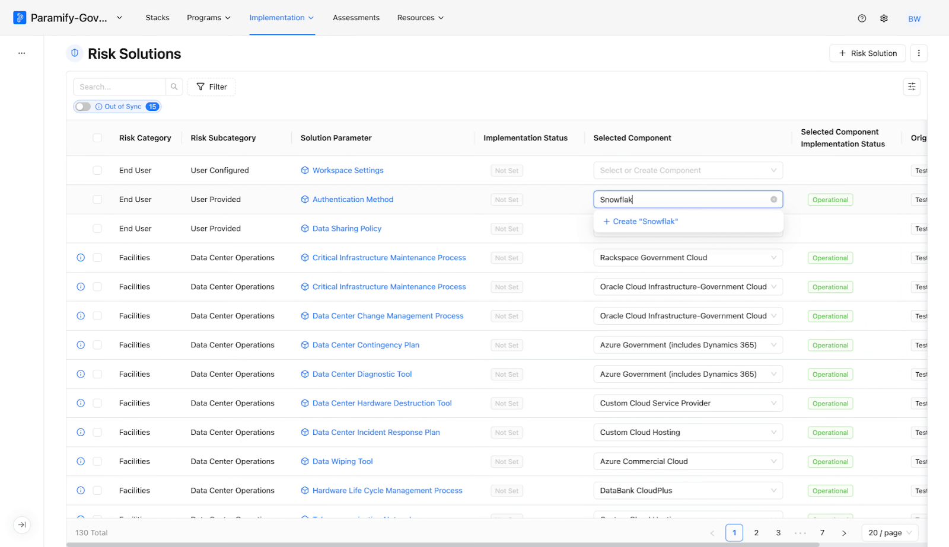Click info icon on Hardware Life Cycle Management row
The image size is (949, 547).
[x=81, y=491]
